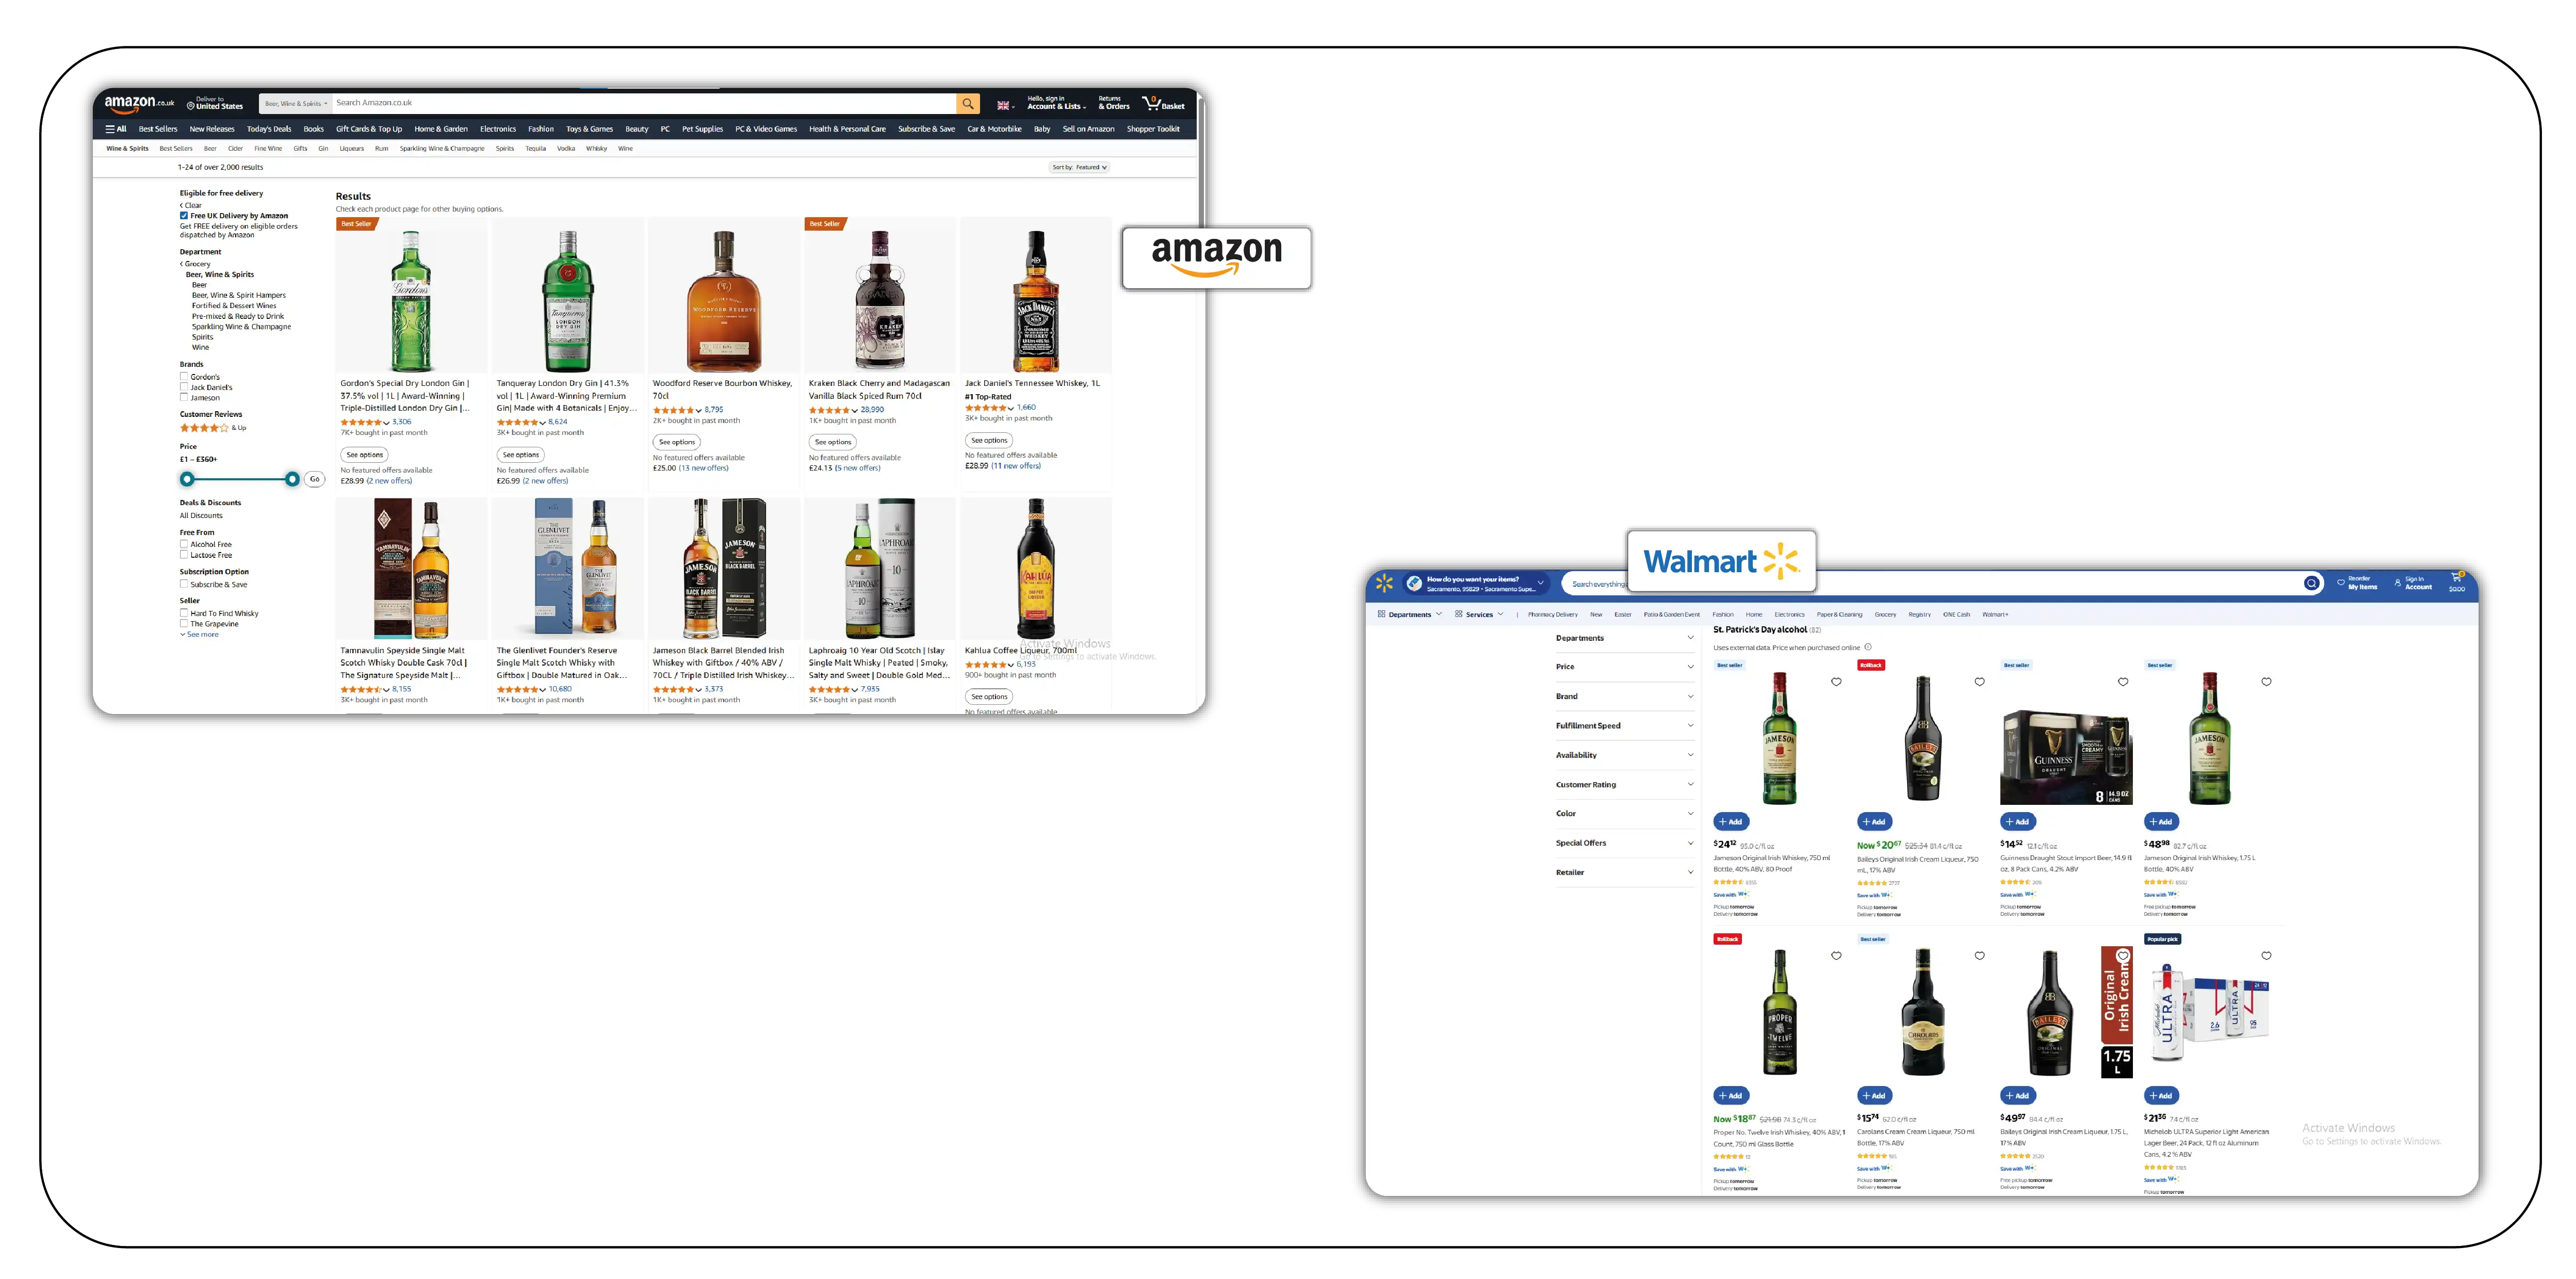
Task: Click the Walmart search magnifier icon
Action: (2311, 583)
